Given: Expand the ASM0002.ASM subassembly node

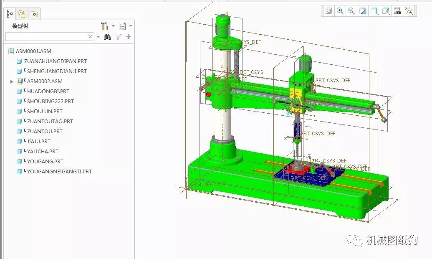Looking at the screenshot, I should tap(12, 81).
